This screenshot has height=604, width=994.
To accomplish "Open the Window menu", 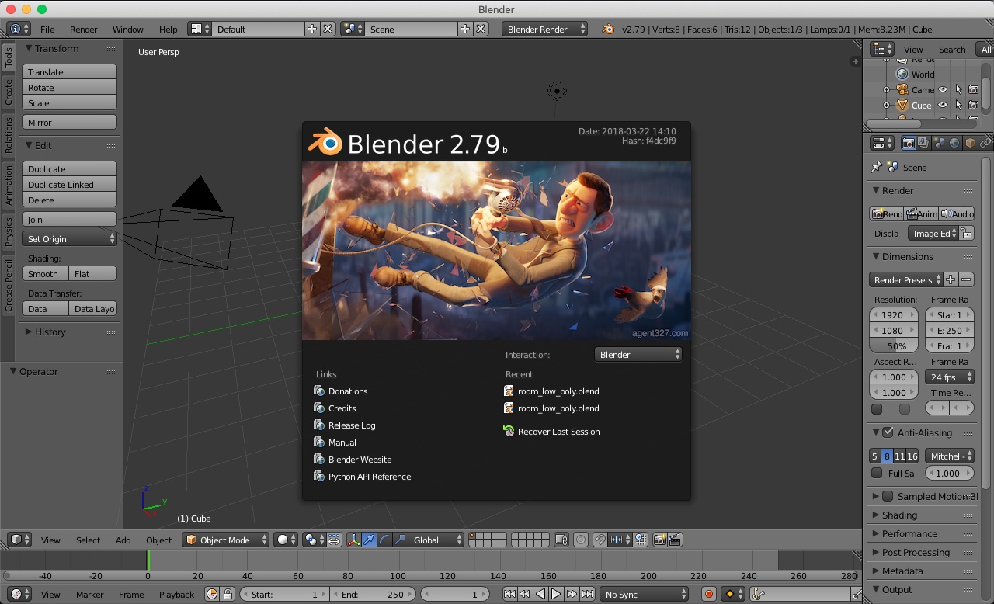I will [128, 29].
